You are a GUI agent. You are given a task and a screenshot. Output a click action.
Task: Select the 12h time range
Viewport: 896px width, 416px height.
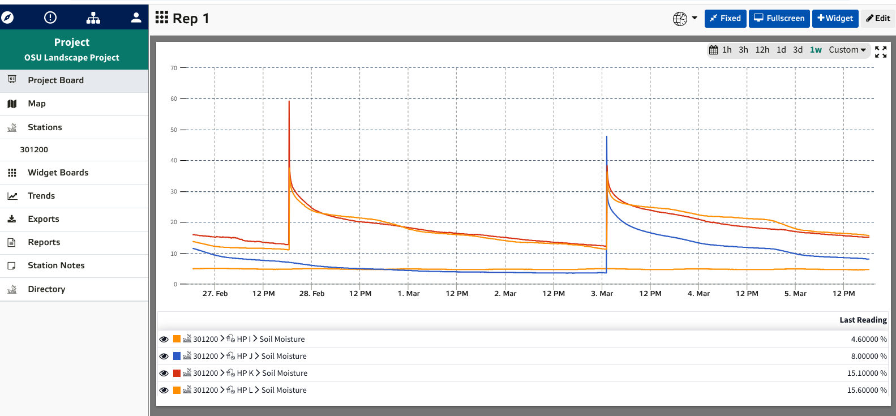pos(762,50)
